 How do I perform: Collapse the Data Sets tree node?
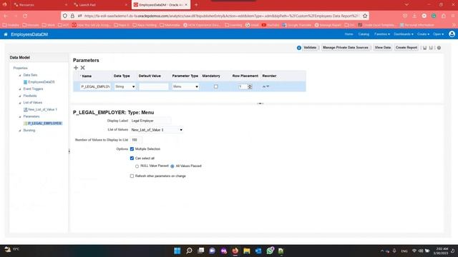tap(20, 76)
